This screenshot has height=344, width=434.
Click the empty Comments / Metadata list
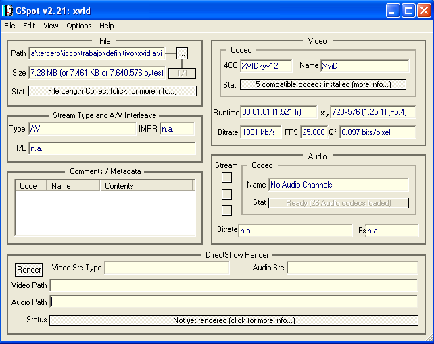[x=105, y=213]
